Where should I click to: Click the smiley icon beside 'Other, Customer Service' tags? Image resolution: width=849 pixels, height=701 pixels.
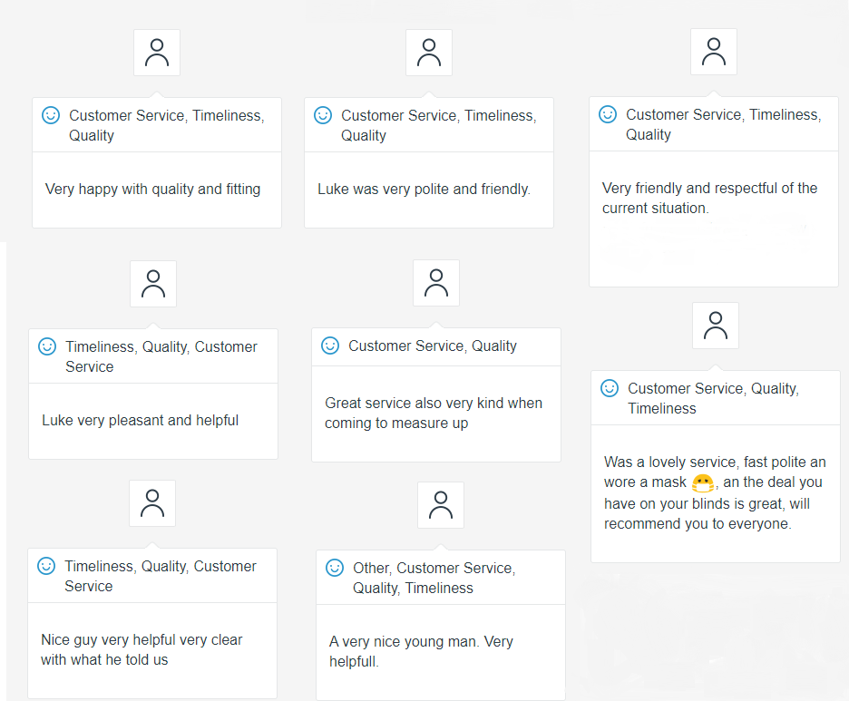click(335, 568)
